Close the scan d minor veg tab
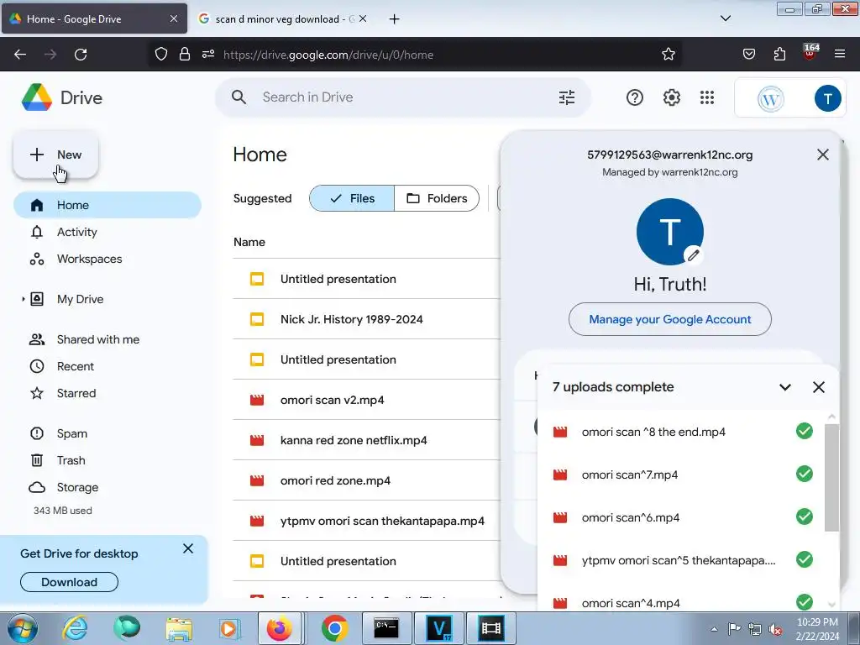Screen dimensions: 860x645 click(x=363, y=19)
